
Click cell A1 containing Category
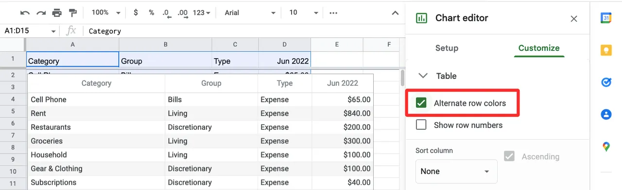[x=72, y=59]
